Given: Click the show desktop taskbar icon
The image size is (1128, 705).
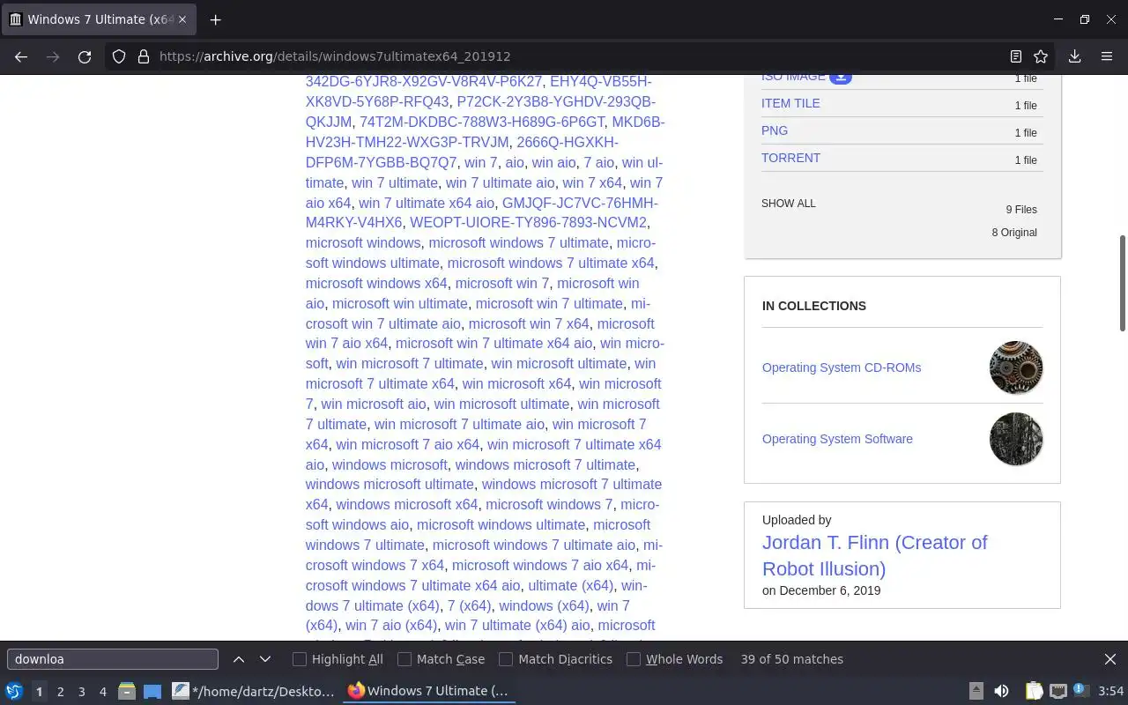Looking at the screenshot, I should pos(152,692).
